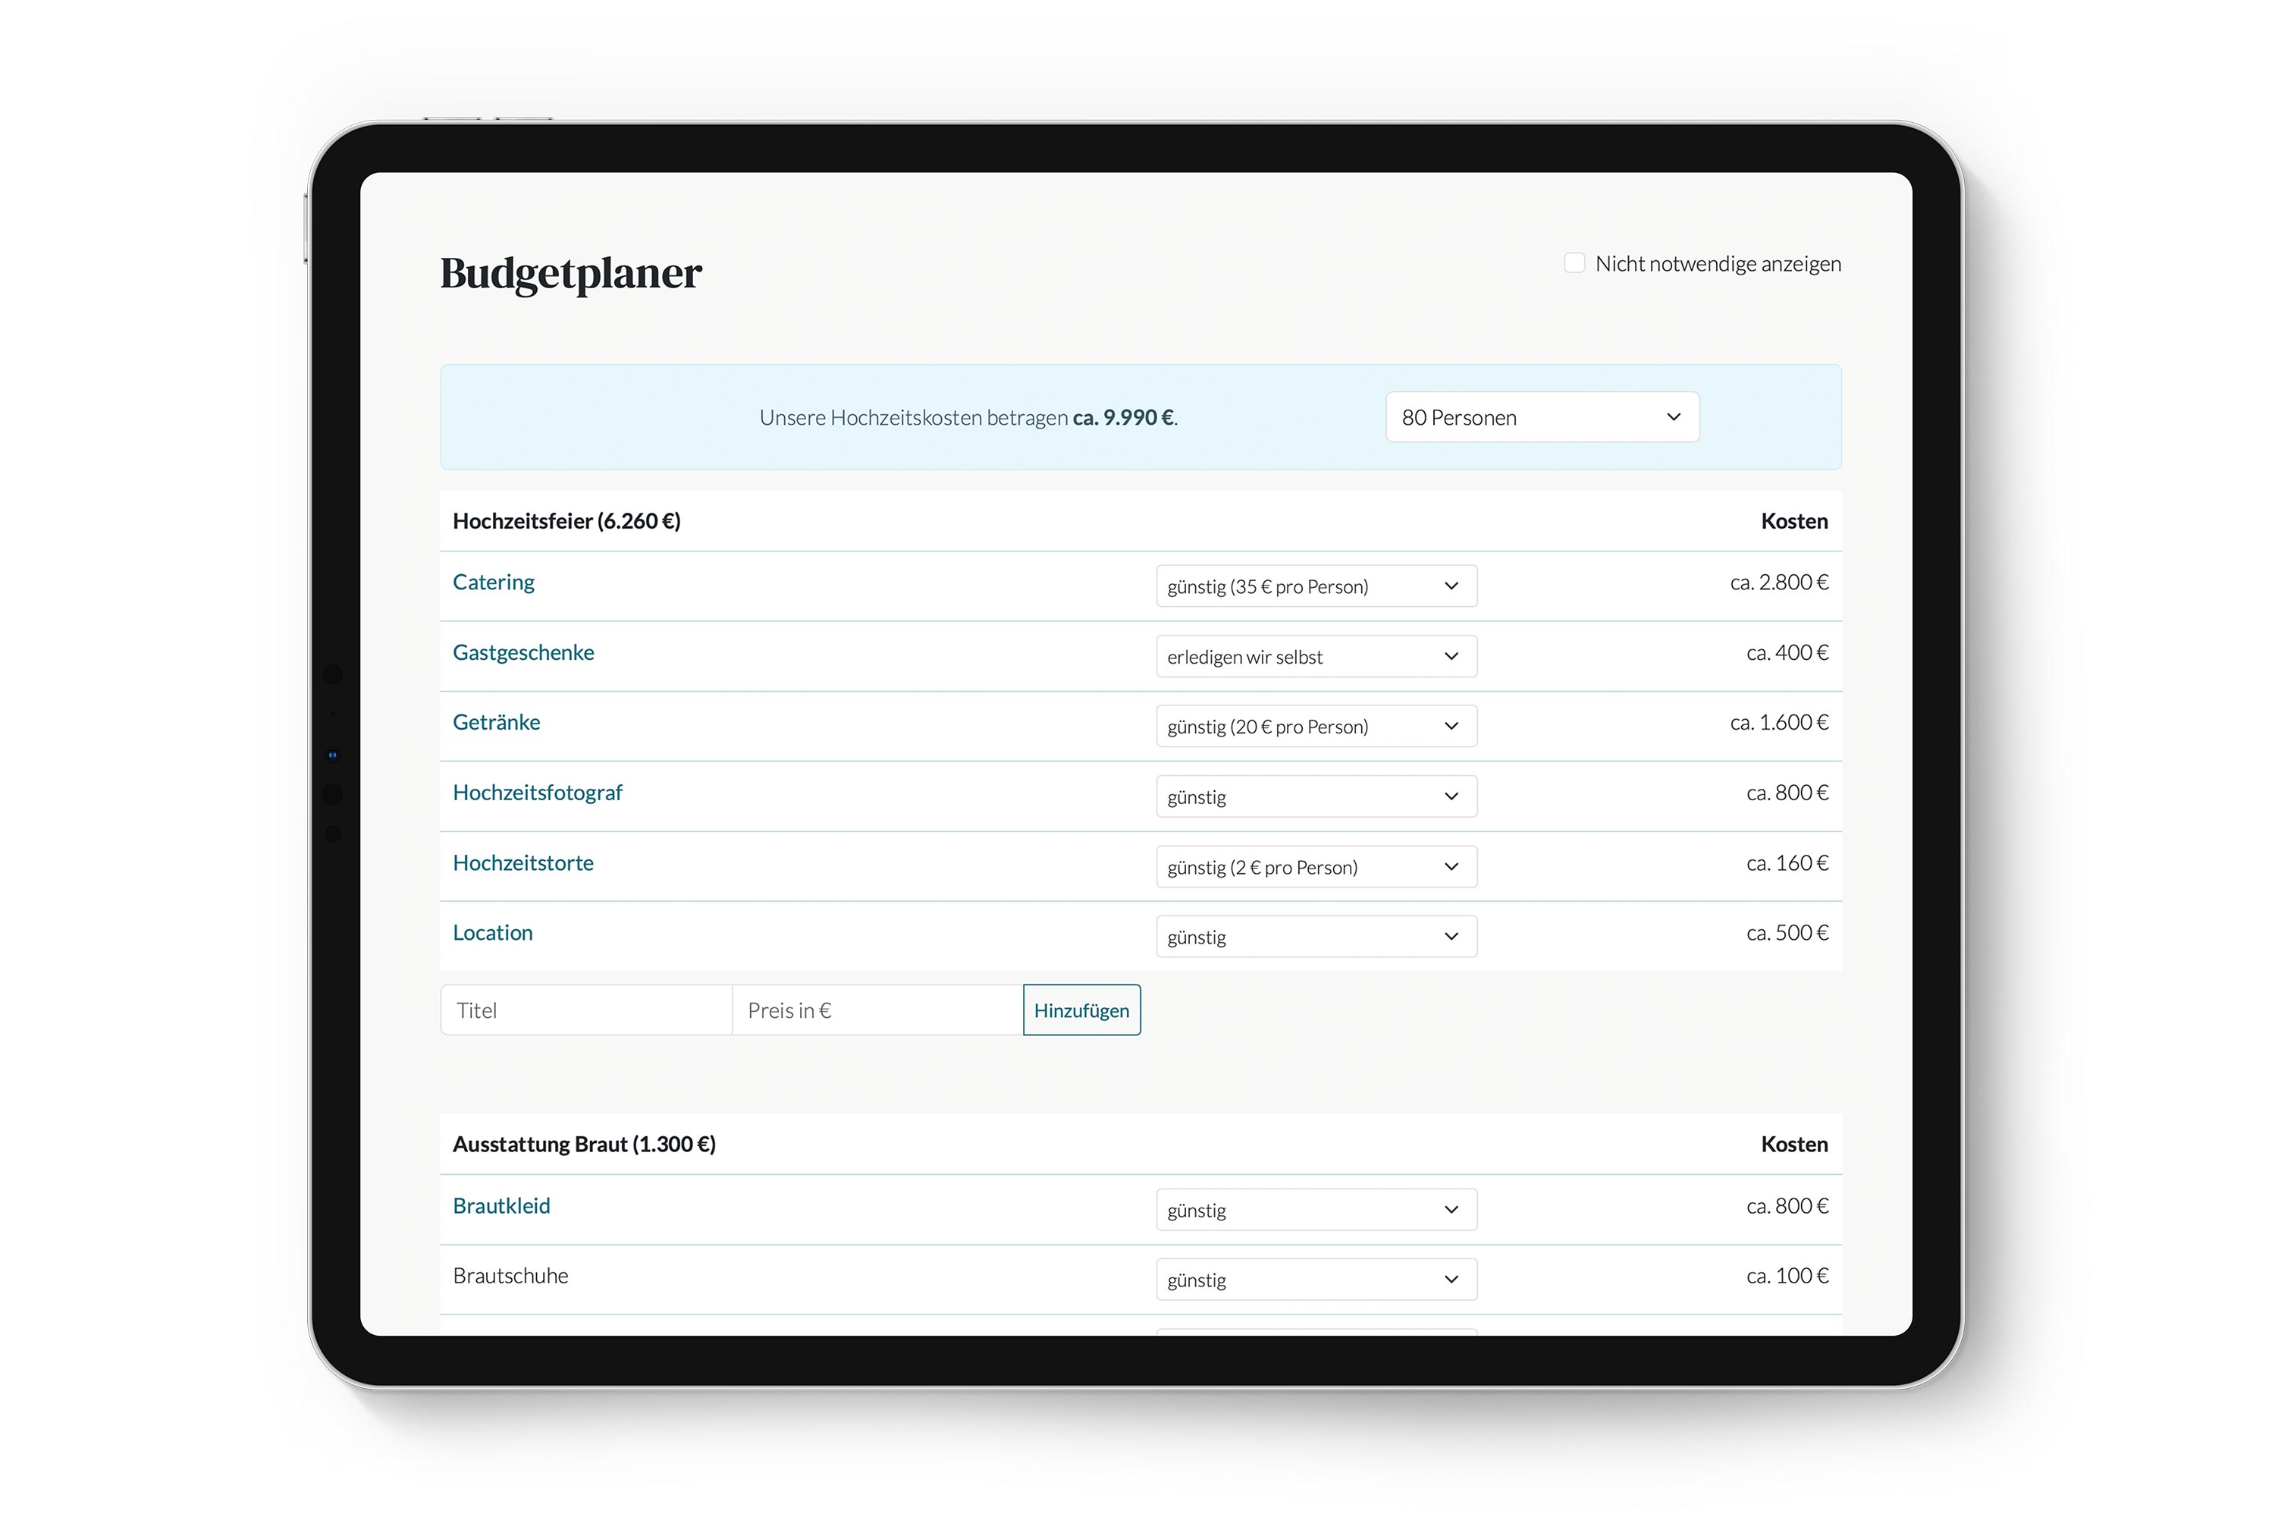Image resolution: width=2275 pixels, height=1517 pixels.
Task: Expand the Hochzeitsfotograf option dropdown
Action: pos(1316,796)
